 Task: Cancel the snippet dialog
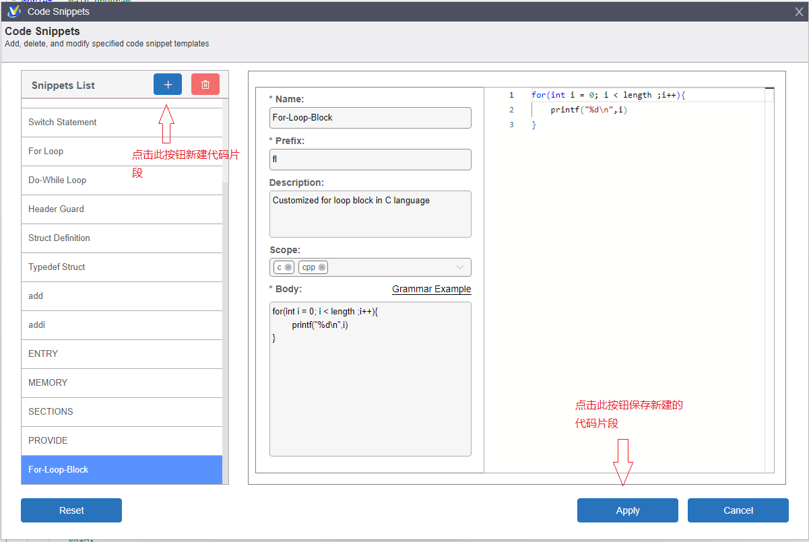(738, 510)
